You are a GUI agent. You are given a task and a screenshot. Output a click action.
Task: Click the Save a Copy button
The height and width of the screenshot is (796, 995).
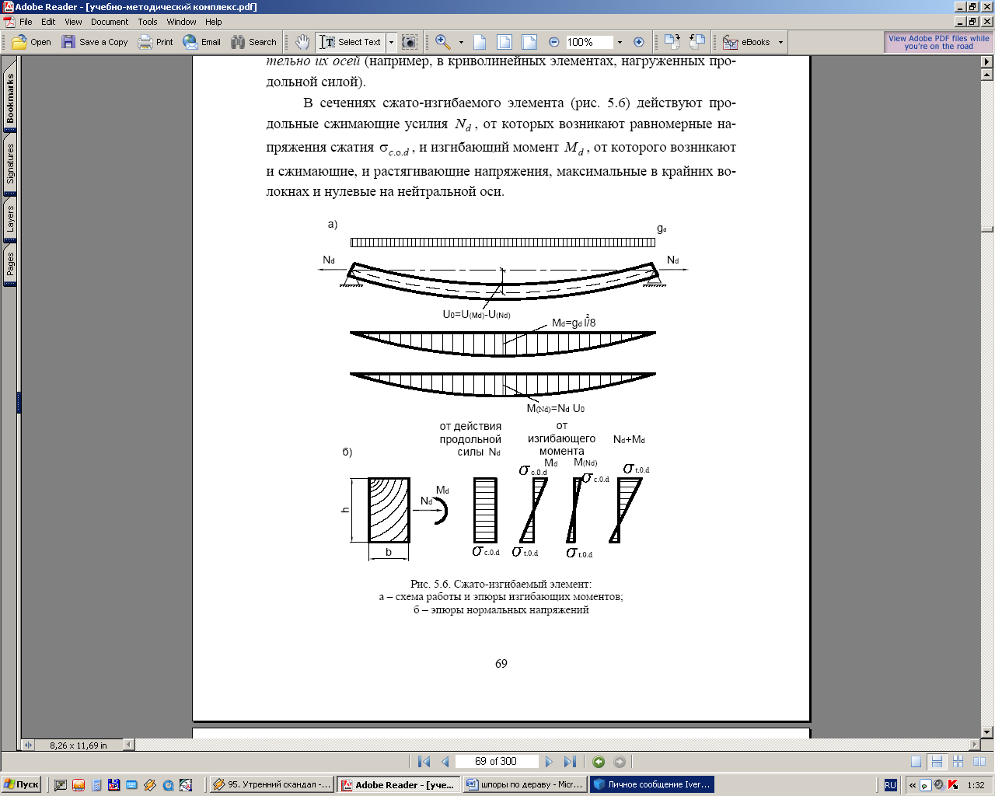coord(95,42)
